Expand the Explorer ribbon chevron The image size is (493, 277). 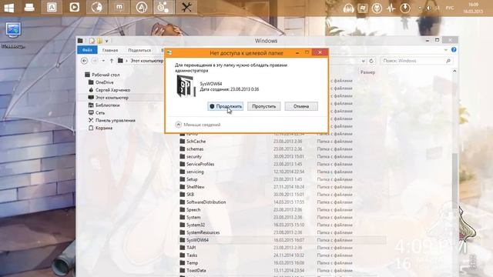pyautogui.click(x=445, y=50)
